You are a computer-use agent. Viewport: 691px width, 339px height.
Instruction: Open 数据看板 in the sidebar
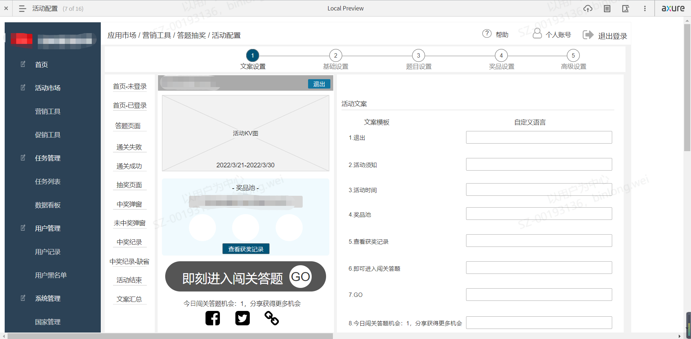pos(48,205)
